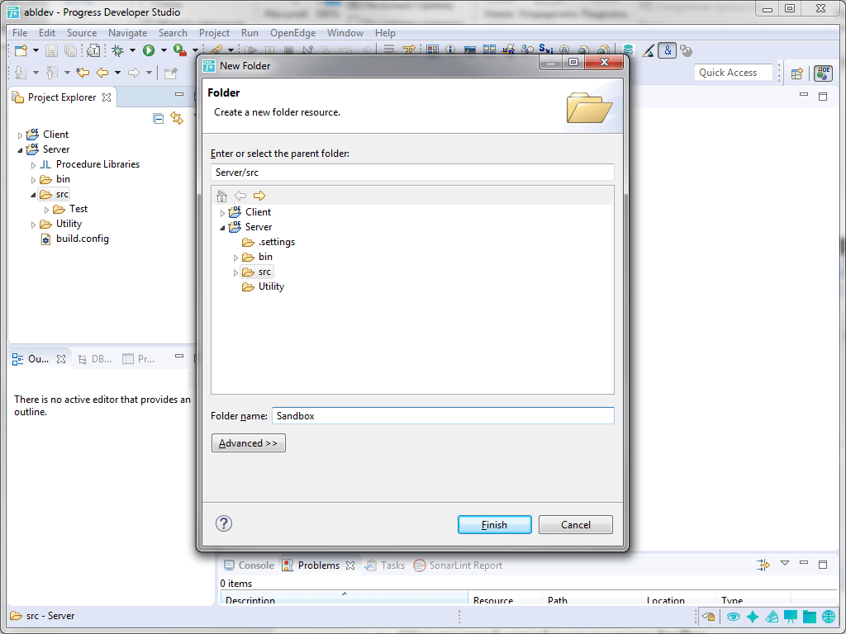Image resolution: width=846 pixels, height=634 pixels.
Task: Click the Quick Access search field
Action: click(x=734, y=73)
